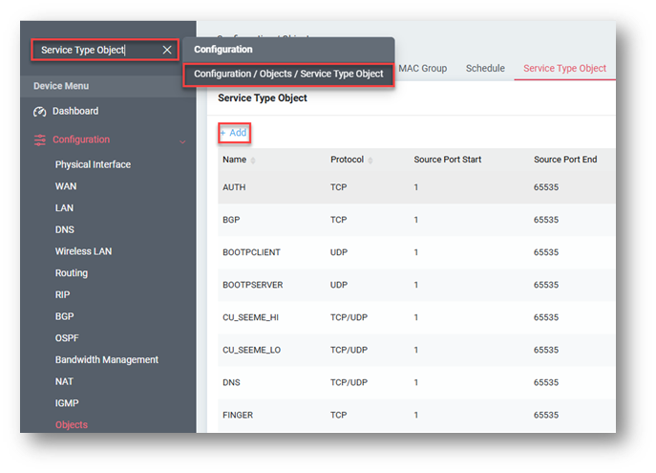The width and height of the screenshot is (656, 473).
Task: Open Physical Interface settings
Action: 93,164
